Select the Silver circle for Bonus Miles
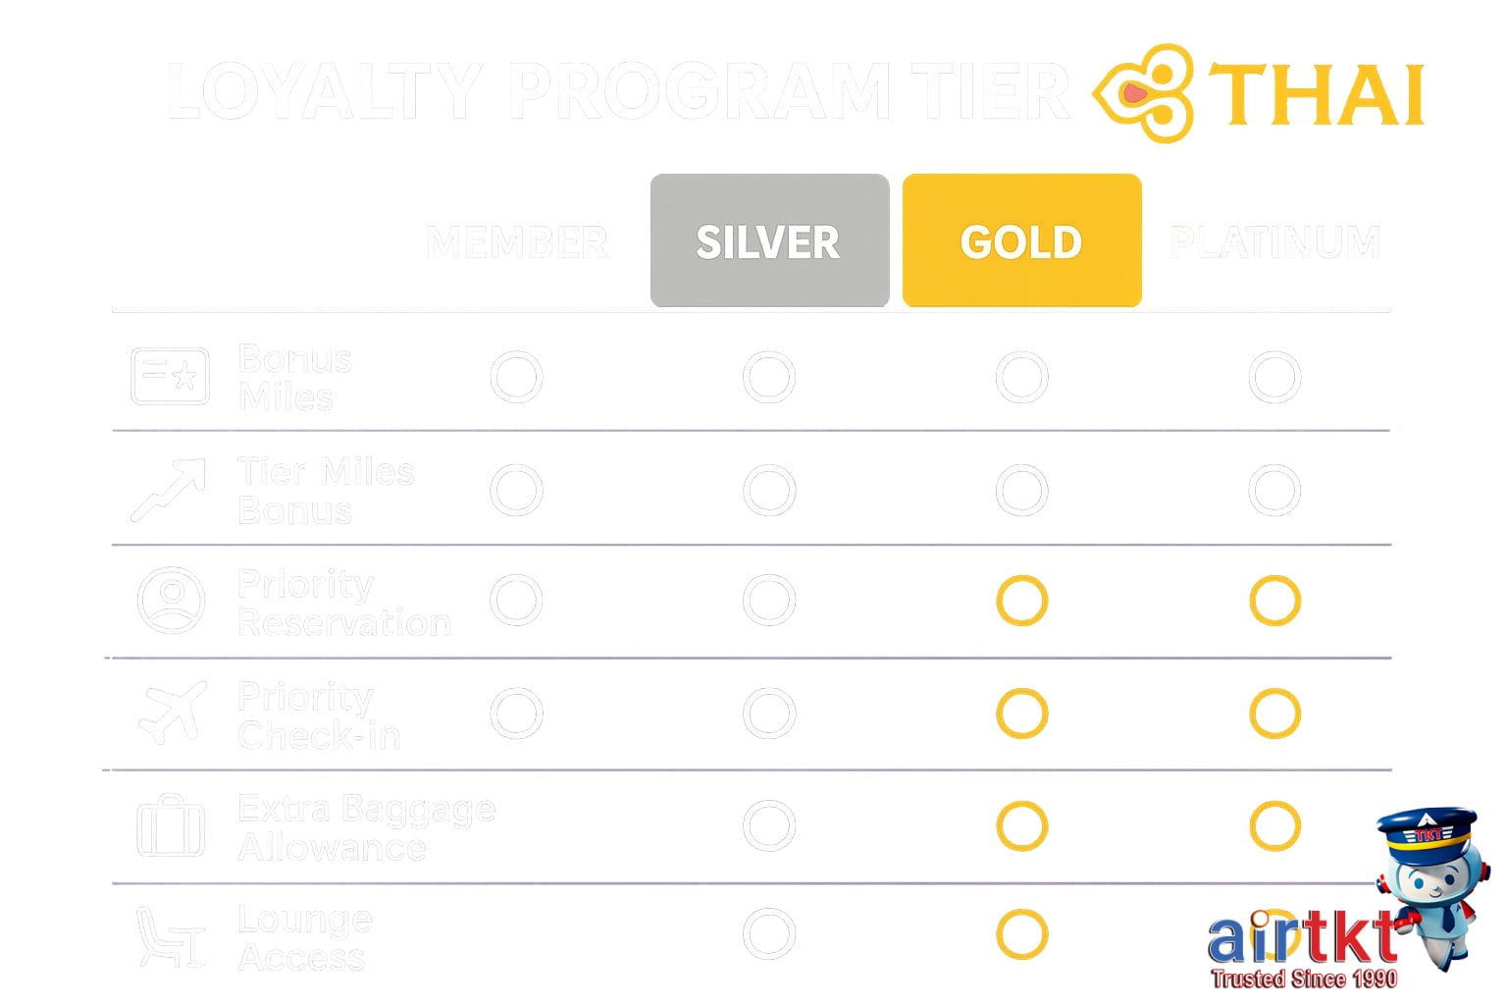This screenshot has height=1005, width=1507. tap(769, 377)
